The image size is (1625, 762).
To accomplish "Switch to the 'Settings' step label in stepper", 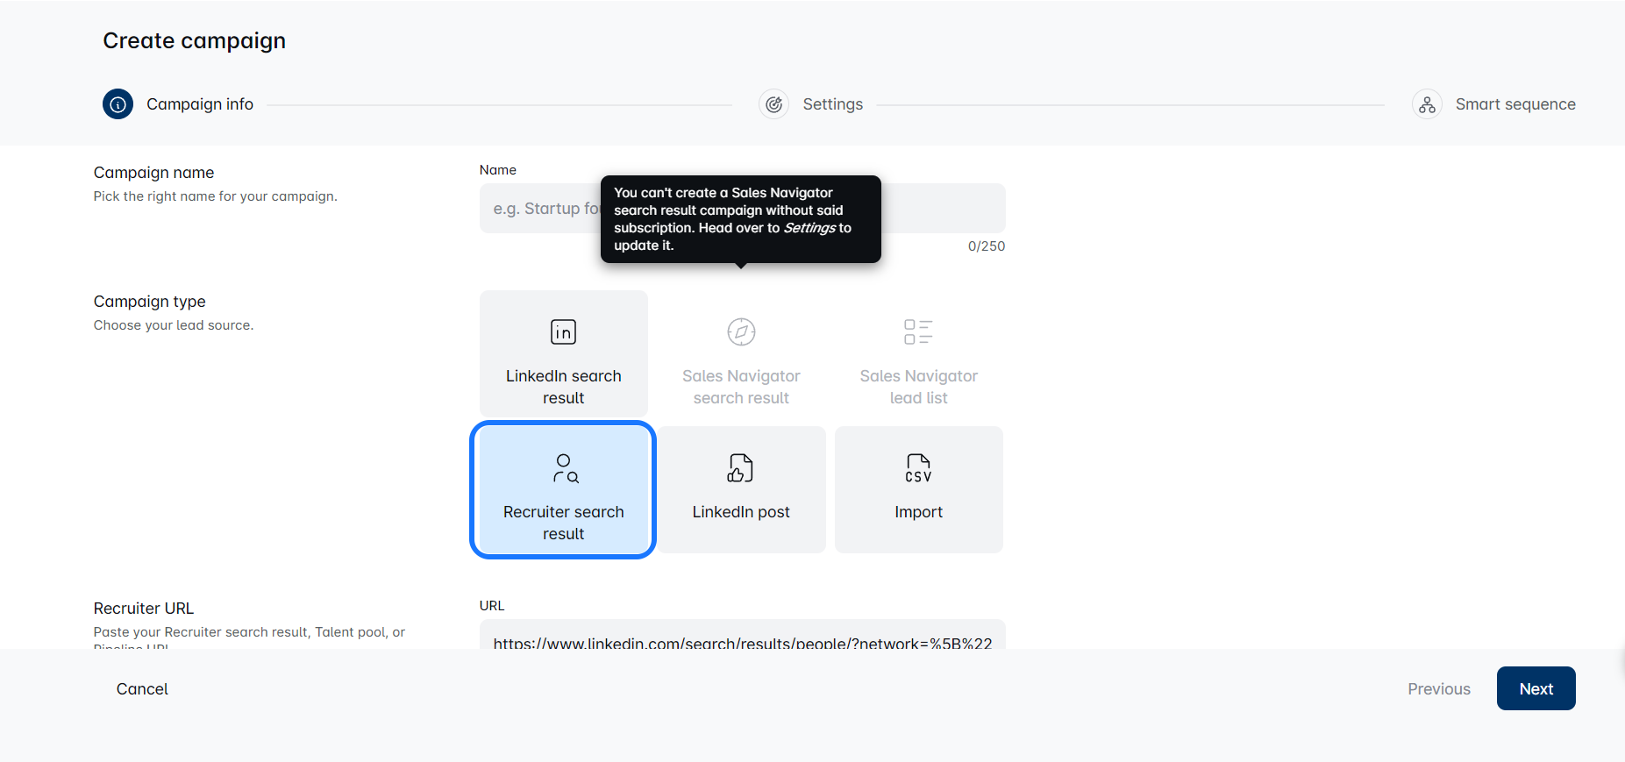I will pyautogui.click(x=832, y=104).
